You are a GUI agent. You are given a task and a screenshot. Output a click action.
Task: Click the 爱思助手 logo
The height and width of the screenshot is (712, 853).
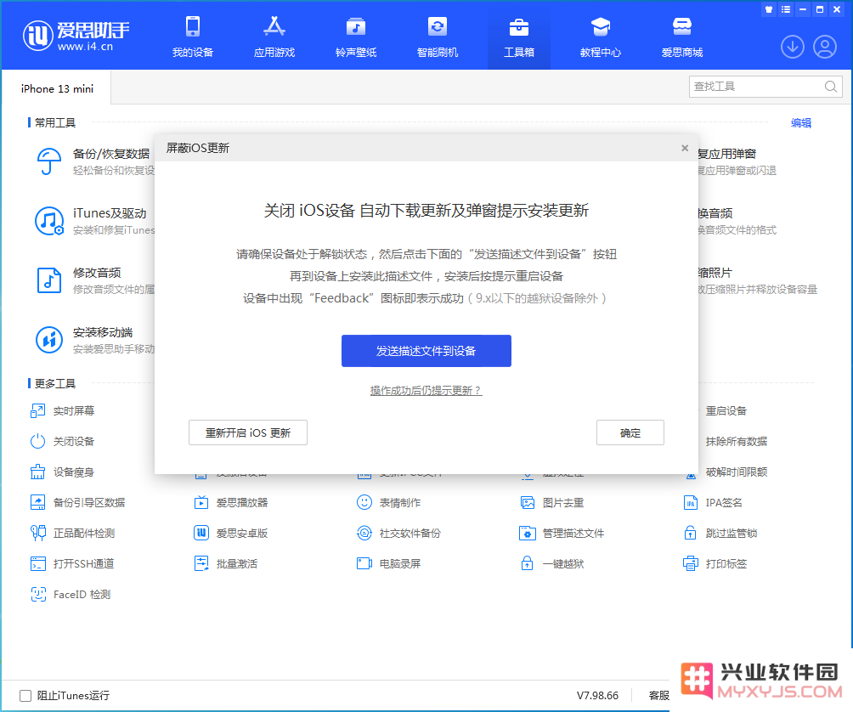pyautogui.click(x=76, y=36)
